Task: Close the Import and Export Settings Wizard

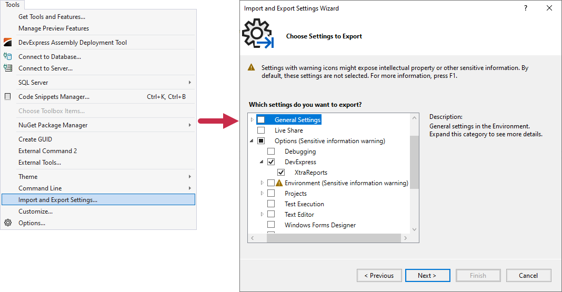Action: pos(549,8)
